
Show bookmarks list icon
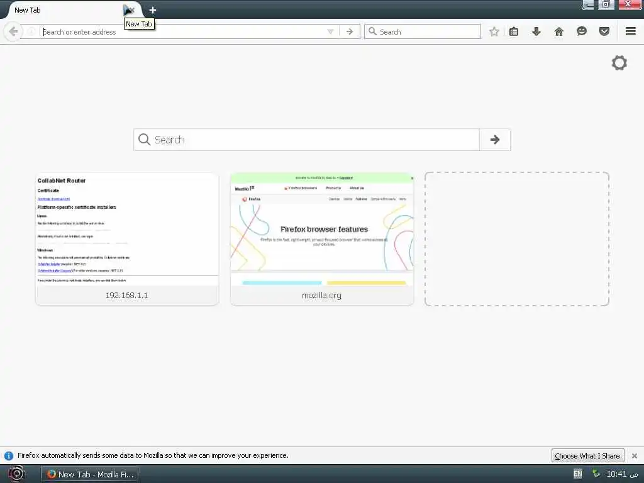pyautogui.click(x=514, y=31)
